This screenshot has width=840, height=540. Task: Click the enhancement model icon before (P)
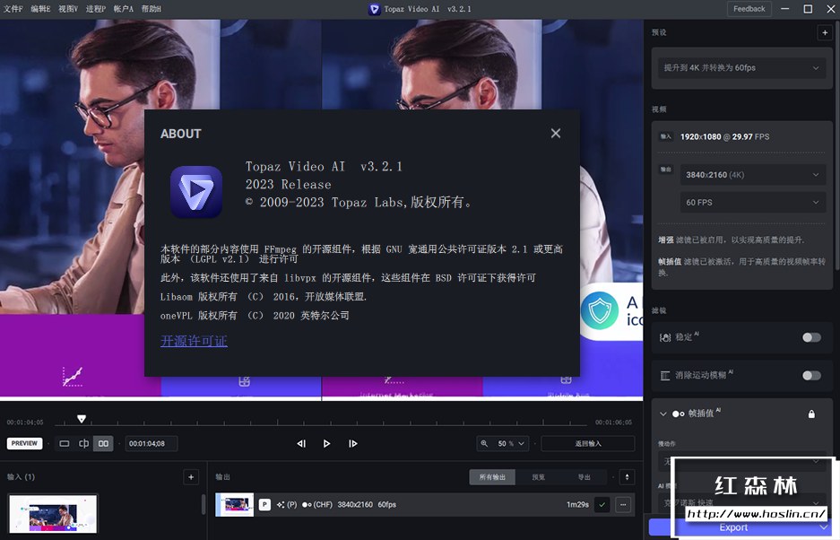point(281,505)
